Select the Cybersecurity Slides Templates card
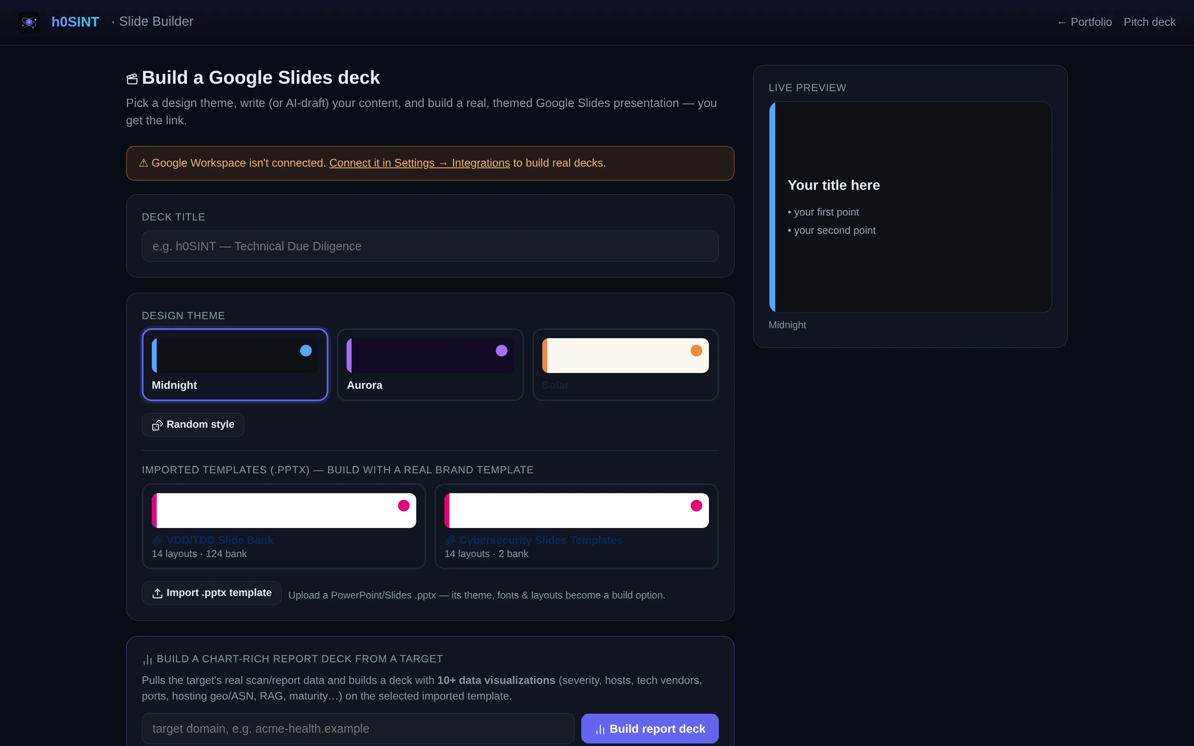 point(576,526)
